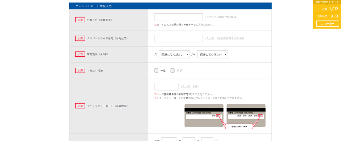Click the クレジットカード情報入力 header text

[x=94, y=6]
